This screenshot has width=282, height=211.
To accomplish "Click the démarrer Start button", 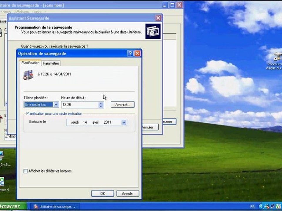I will [x=13, y=207].
